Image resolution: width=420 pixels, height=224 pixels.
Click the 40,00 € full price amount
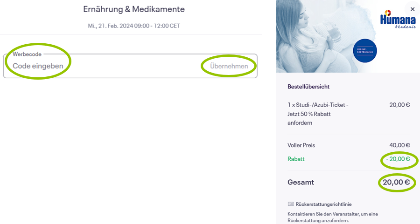click(399, 145)
